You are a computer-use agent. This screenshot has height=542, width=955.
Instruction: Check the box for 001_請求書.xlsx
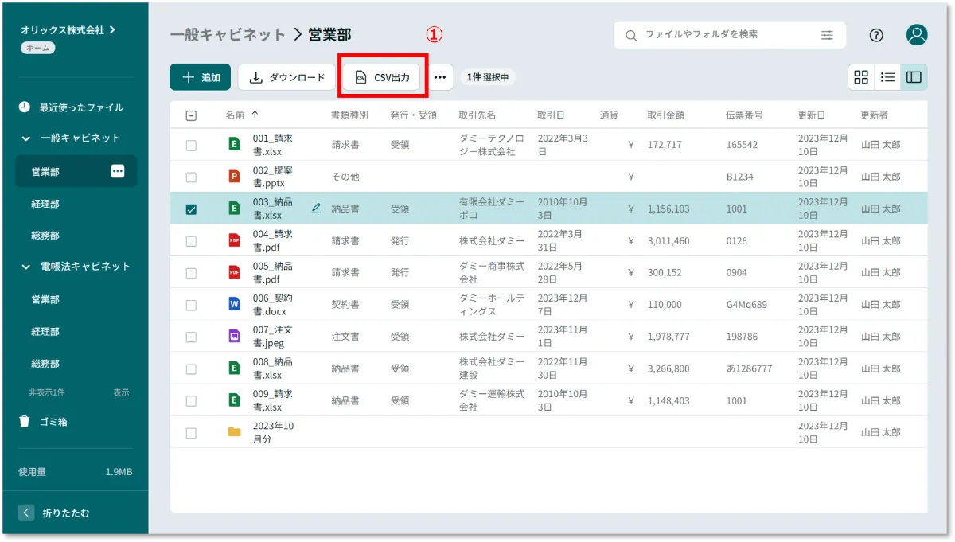click(191, 145)
